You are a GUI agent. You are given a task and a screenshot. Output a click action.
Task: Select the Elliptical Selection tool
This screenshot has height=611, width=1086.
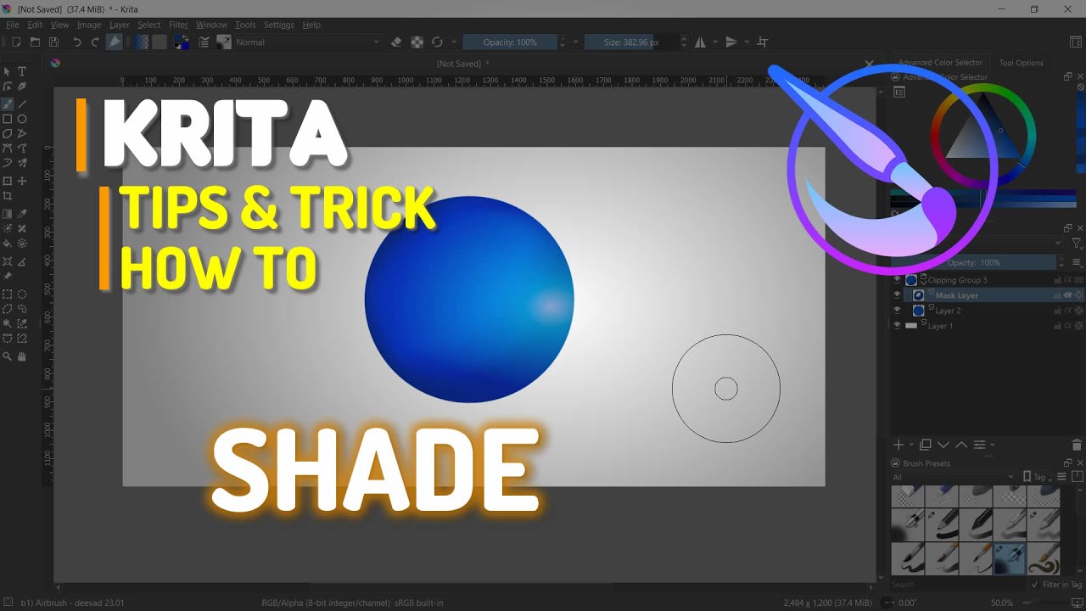click(22, 294)
